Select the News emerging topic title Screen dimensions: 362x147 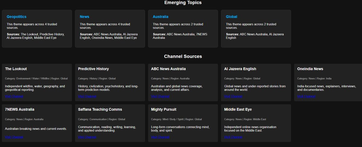pyautogui.click(x=84, y=17)
